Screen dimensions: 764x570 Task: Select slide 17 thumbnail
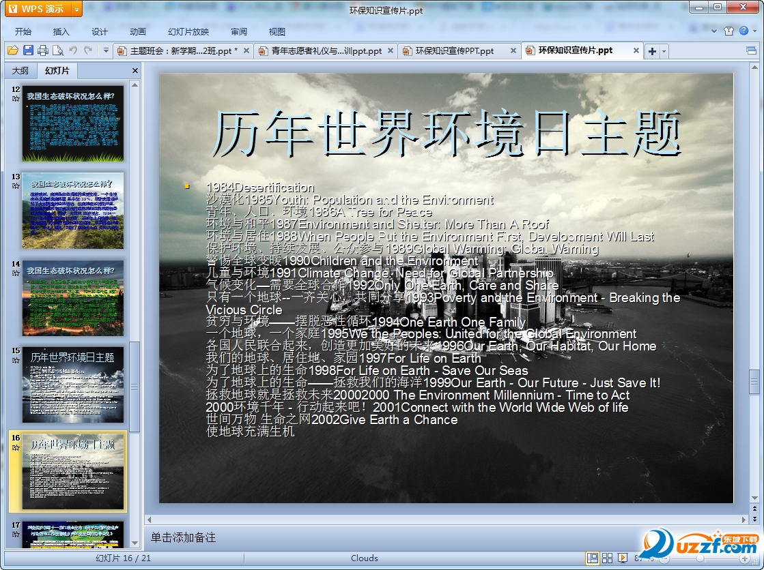pos(72,535)
